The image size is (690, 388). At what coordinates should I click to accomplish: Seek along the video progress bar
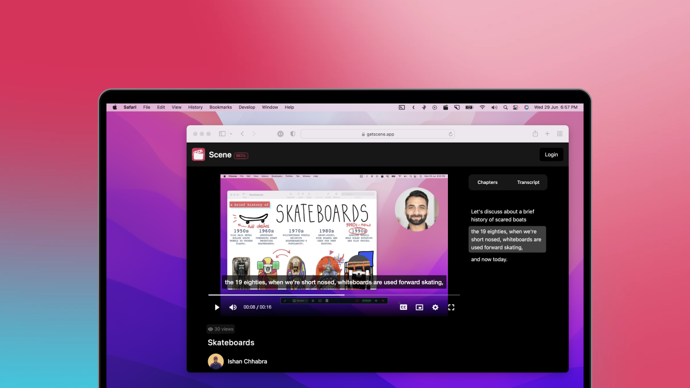334,295
